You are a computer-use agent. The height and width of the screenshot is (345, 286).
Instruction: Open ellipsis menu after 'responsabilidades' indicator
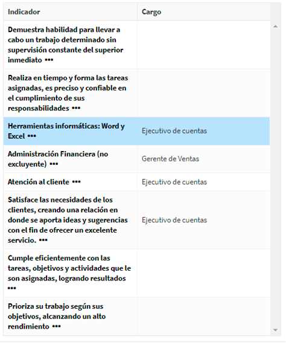click(76, 108)
